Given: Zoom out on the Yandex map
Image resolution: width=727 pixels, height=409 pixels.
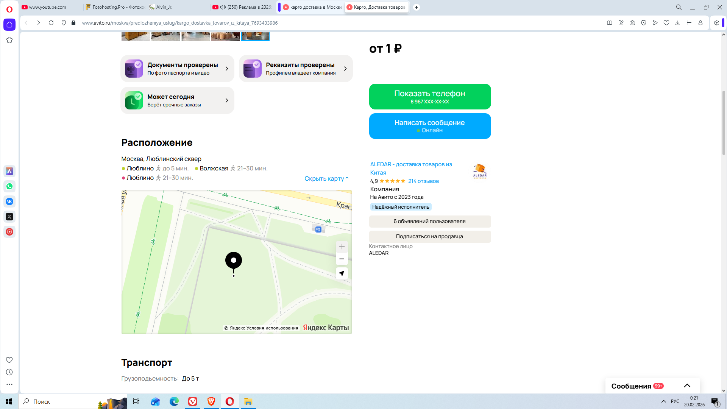Looking at the screenshot, I should 342,259.
